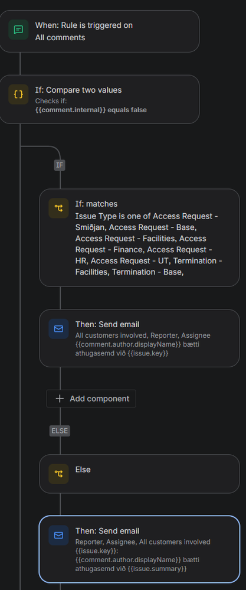Viewport: 246px width, 590px height.
Task: Click the 'athugasemd við {{issue.summary}}' subject text
Action: [131, 569]
